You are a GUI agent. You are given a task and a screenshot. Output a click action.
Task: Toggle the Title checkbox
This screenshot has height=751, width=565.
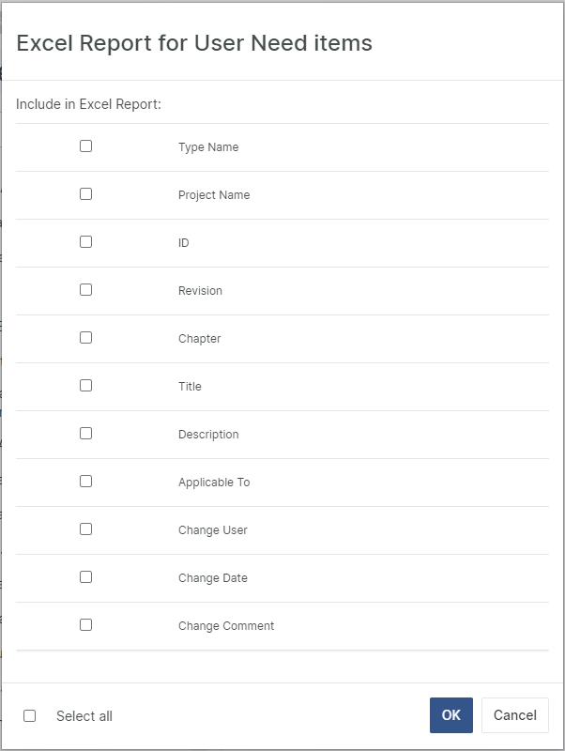[85, 386]
